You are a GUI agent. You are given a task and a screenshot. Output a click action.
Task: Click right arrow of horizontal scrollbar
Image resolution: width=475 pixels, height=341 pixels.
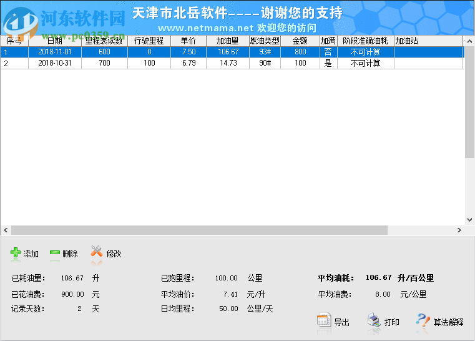tap(459, 230)
